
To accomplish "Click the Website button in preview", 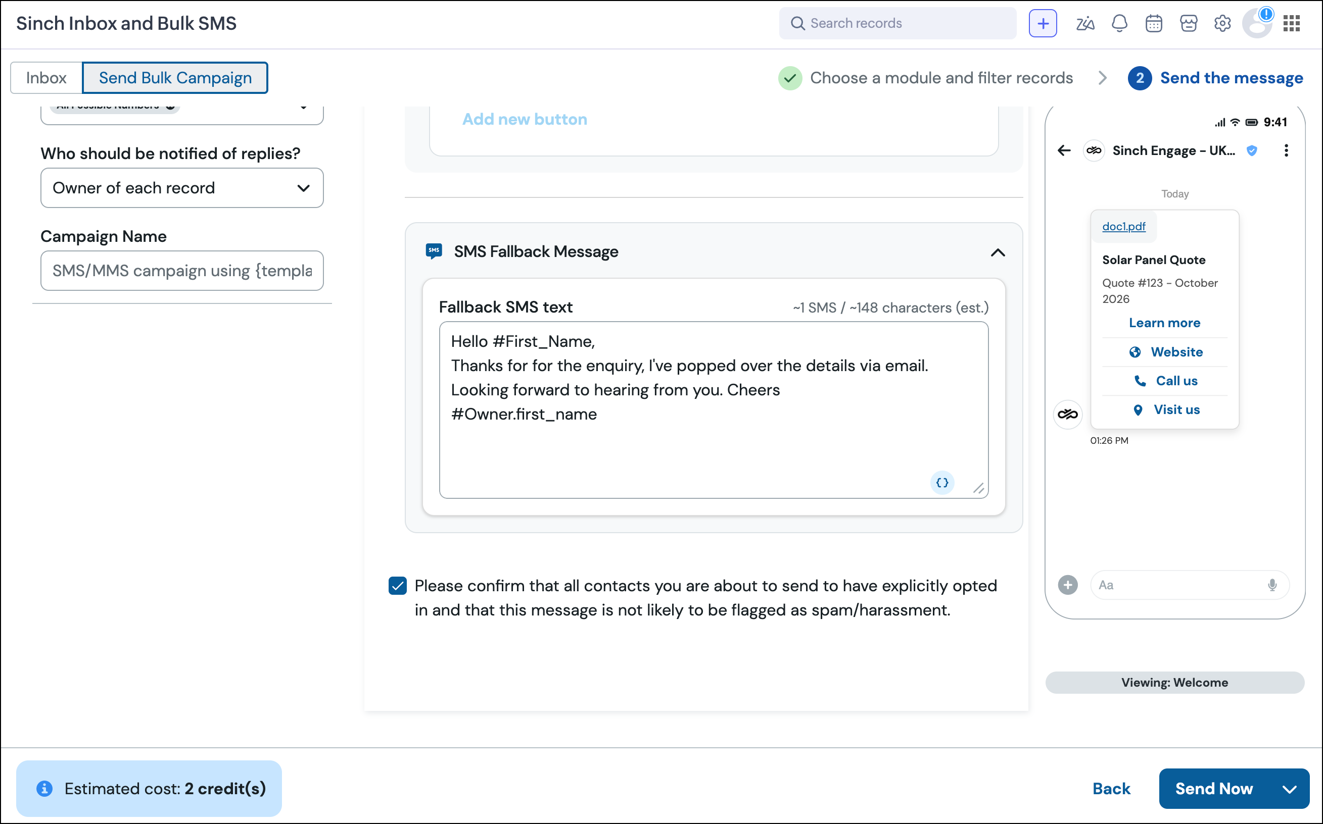I will pyautogui.click(x=1164, y=352).
